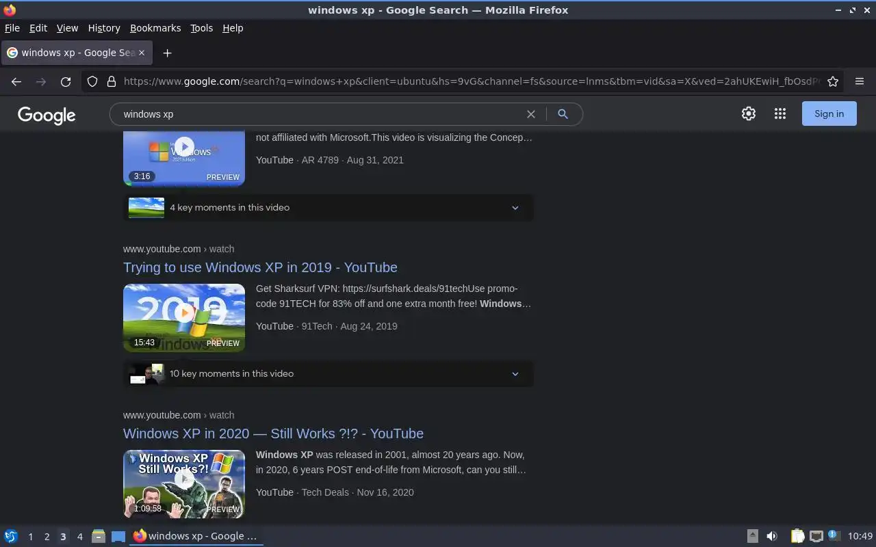The image size is (876, 547).
Task: Open the Help menu
Action: point(233,28)
